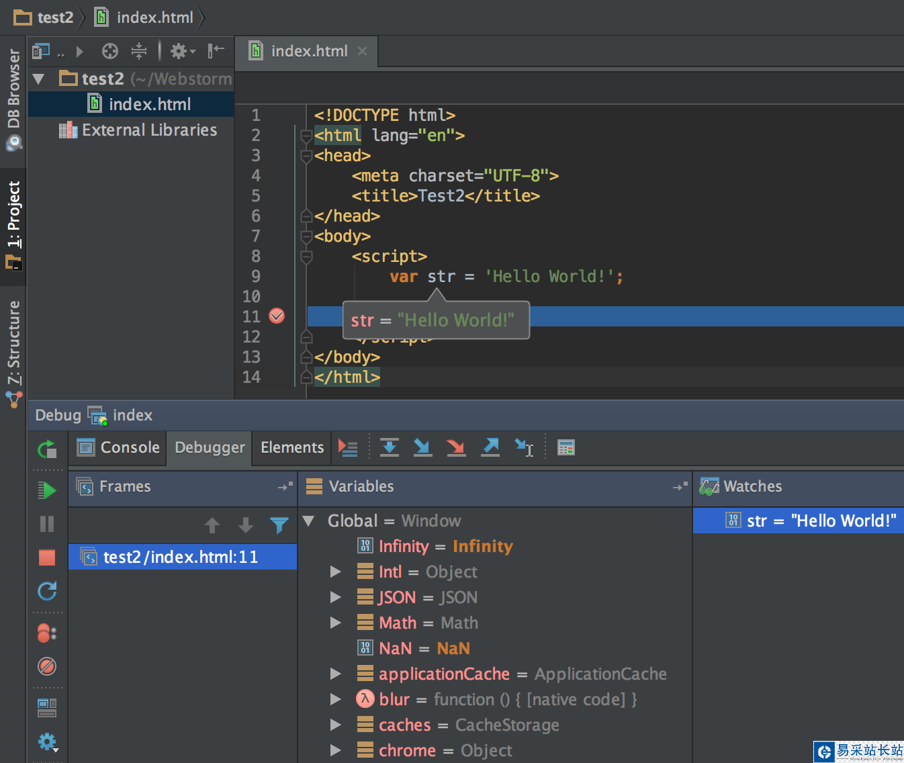Image resolution: width=904 pixels, height=763 pixels.
Task: Open Project panel settings gear
Action: coord(182,51)
